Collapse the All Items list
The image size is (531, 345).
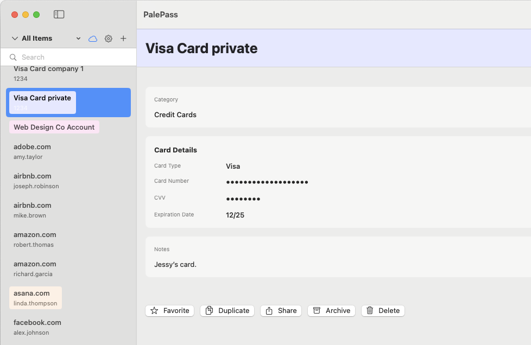(x=14, y=38)
